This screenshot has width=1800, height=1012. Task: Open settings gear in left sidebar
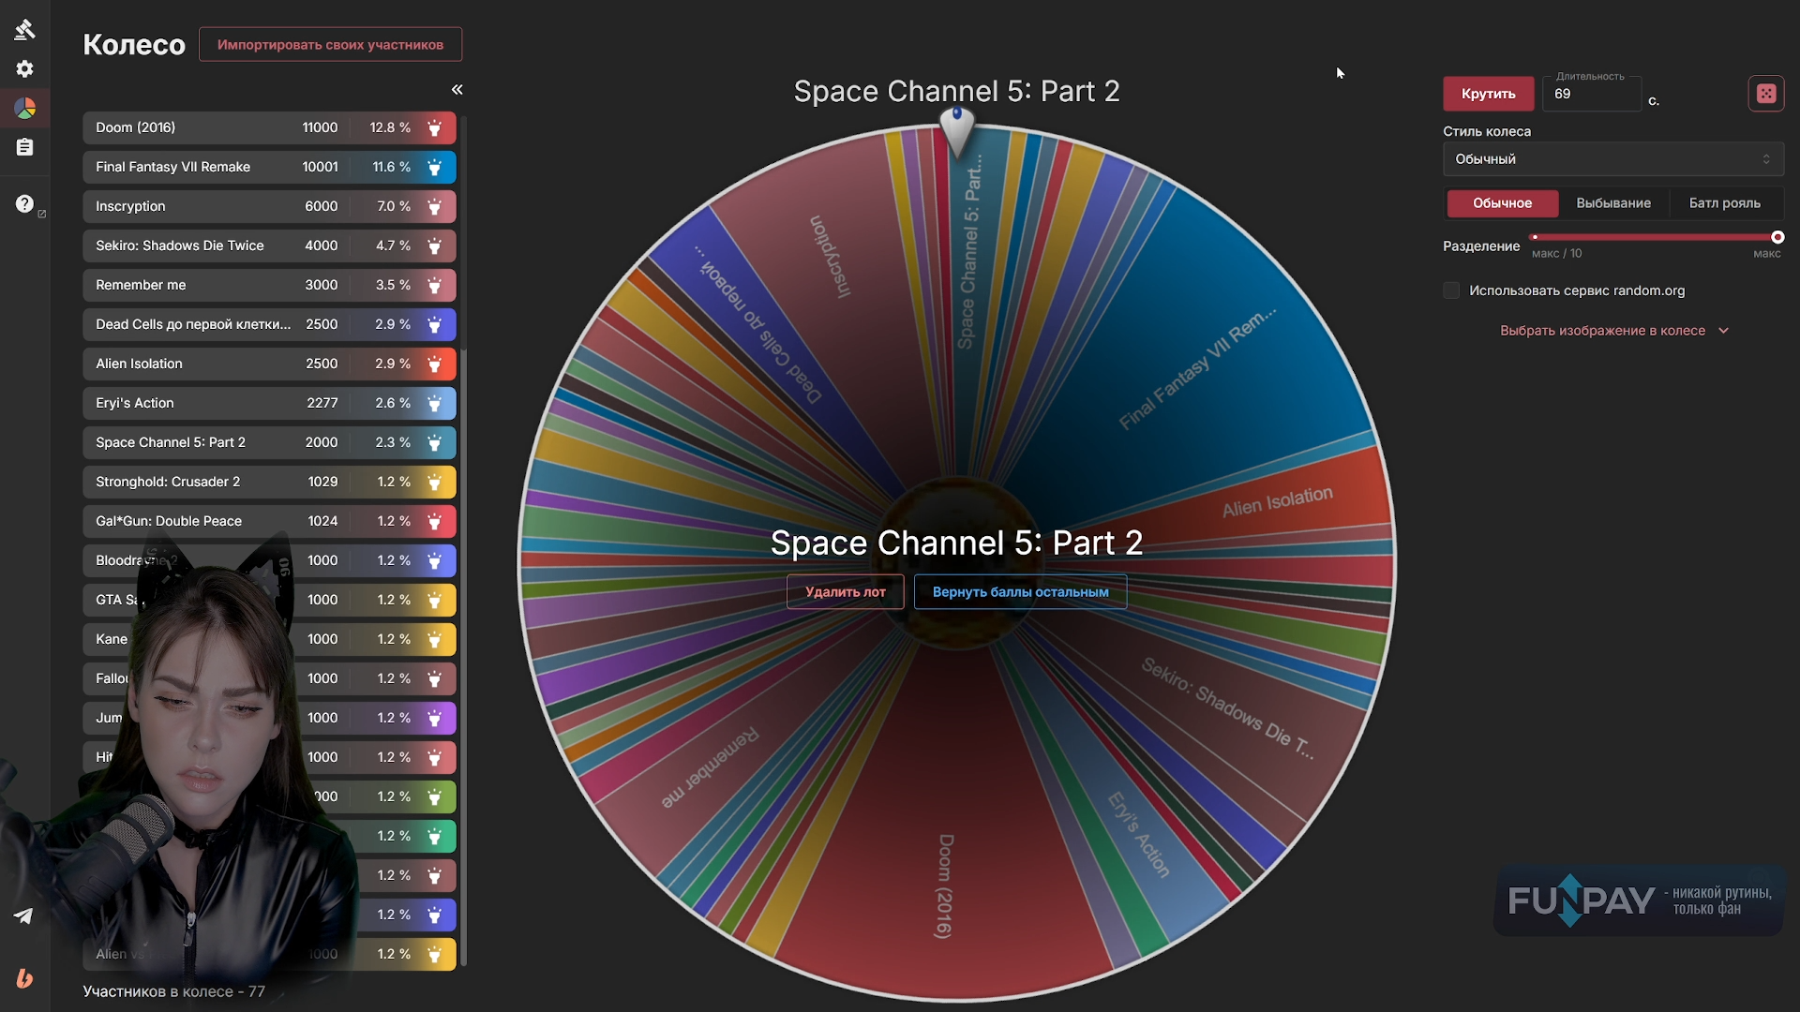25,68
